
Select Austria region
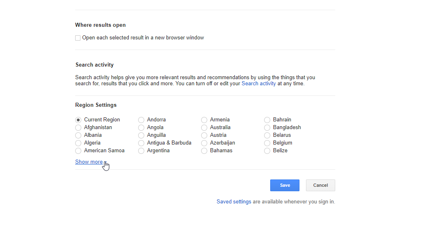tap(204, 135)
